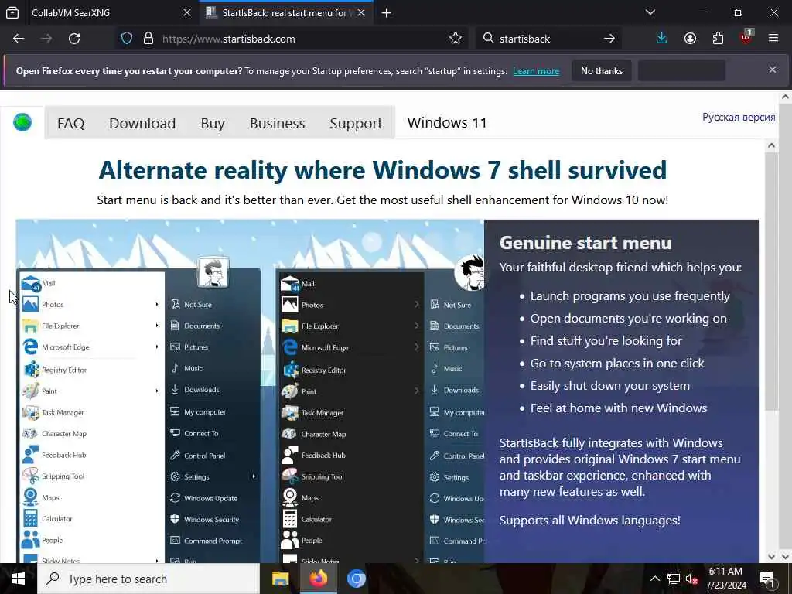Open the Support page
Viewport: 792px width, 594px height.
[356, 123]
